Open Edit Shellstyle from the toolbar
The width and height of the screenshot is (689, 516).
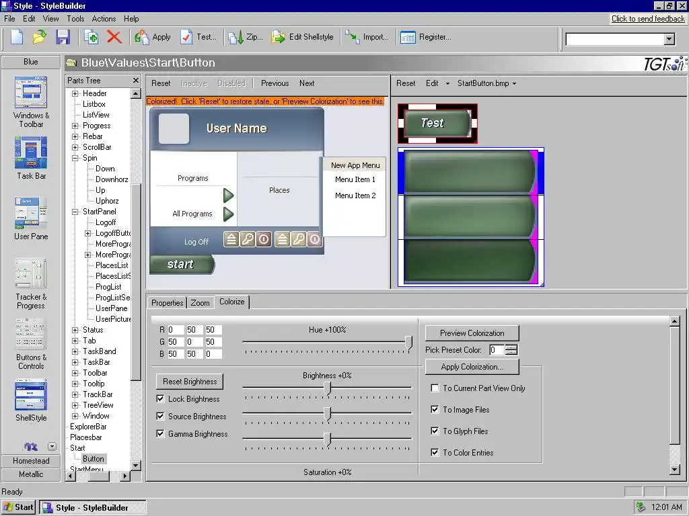pos(302,37)
